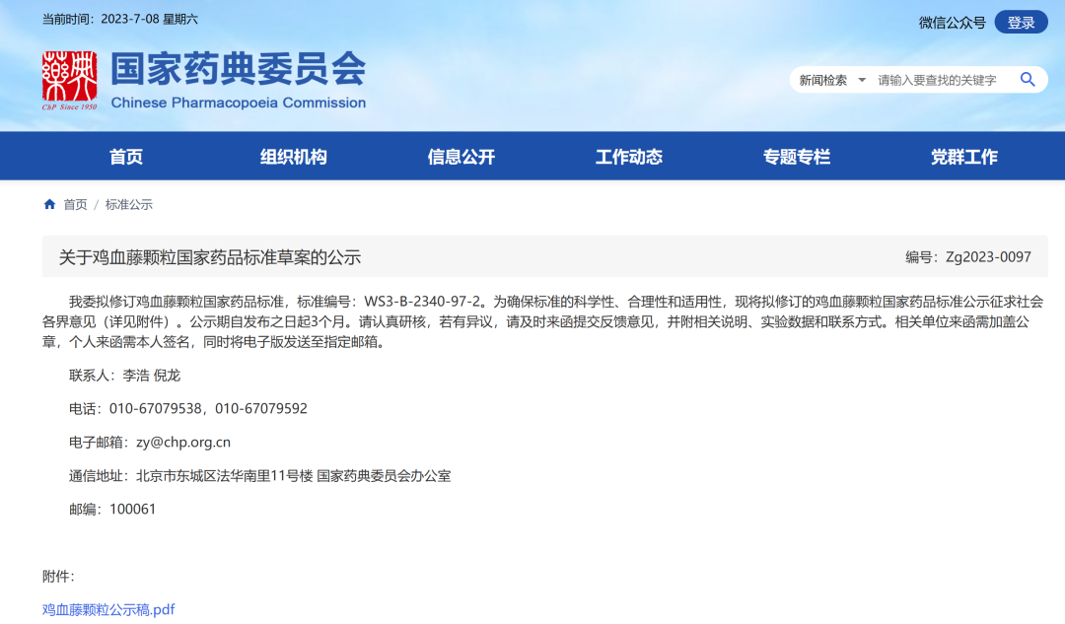
Task: Click the document number Zg2023-0097
Action: 988,256
